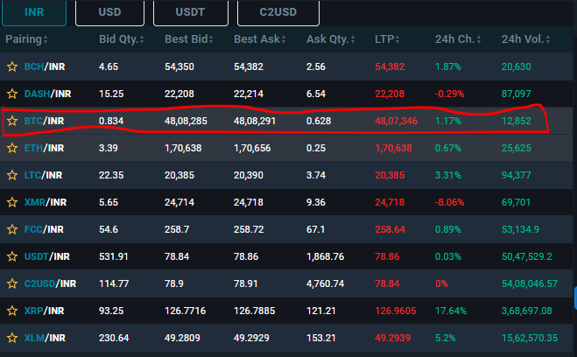Toggle the star for USDT/INR

pyautogui.click(x=12, y=256)
